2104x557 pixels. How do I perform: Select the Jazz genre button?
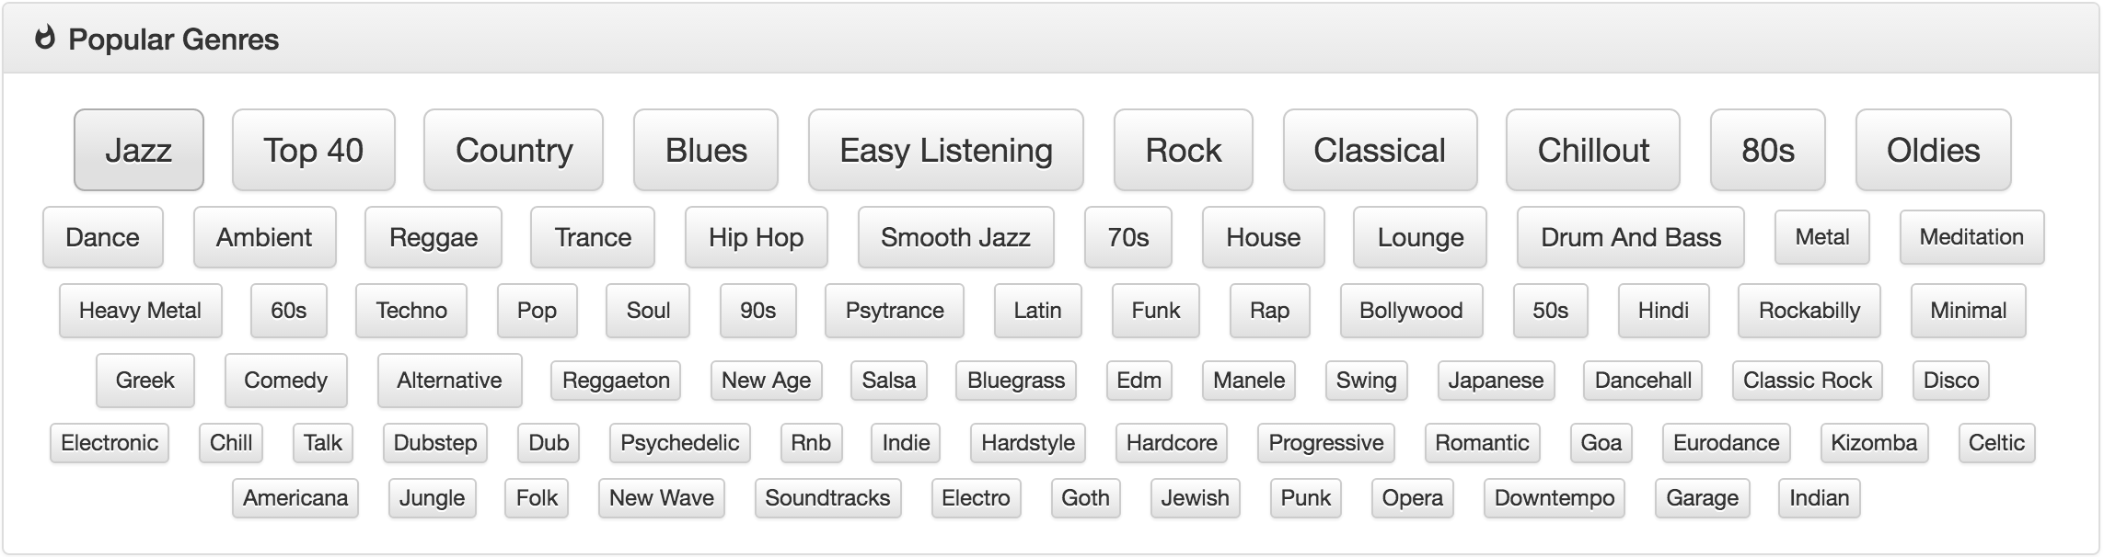138,150
